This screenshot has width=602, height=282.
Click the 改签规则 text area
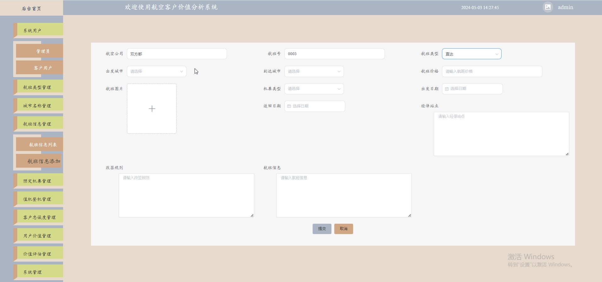pyautogui.click(x=186, y=195)
